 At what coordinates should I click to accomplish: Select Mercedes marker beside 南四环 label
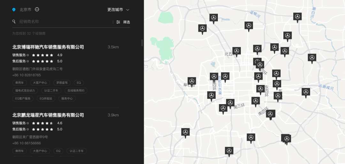[x=271, y=114]
